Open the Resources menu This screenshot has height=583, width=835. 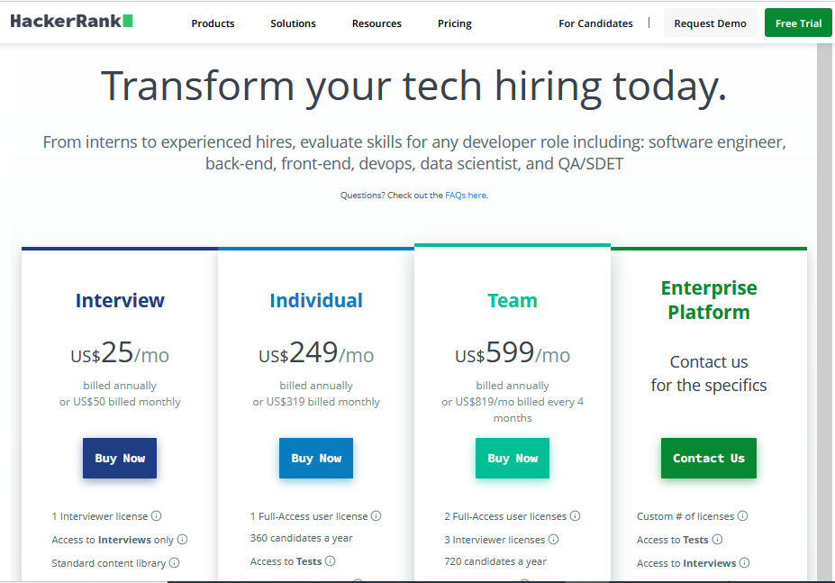tap(377, 23)
